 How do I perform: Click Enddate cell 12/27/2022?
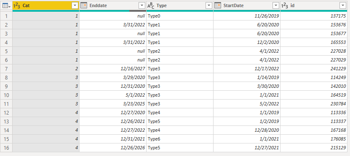click(x=113, y=130)
